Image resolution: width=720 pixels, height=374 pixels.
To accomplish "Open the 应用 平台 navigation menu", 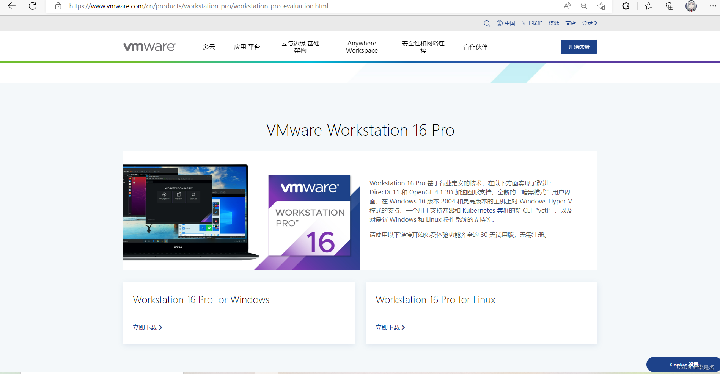I will (x=247, y=47).
